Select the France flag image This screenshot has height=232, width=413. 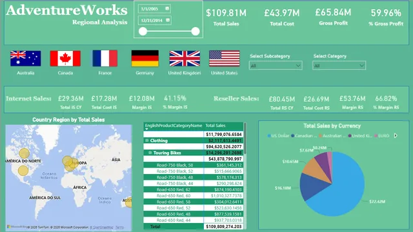pos(105,59)
